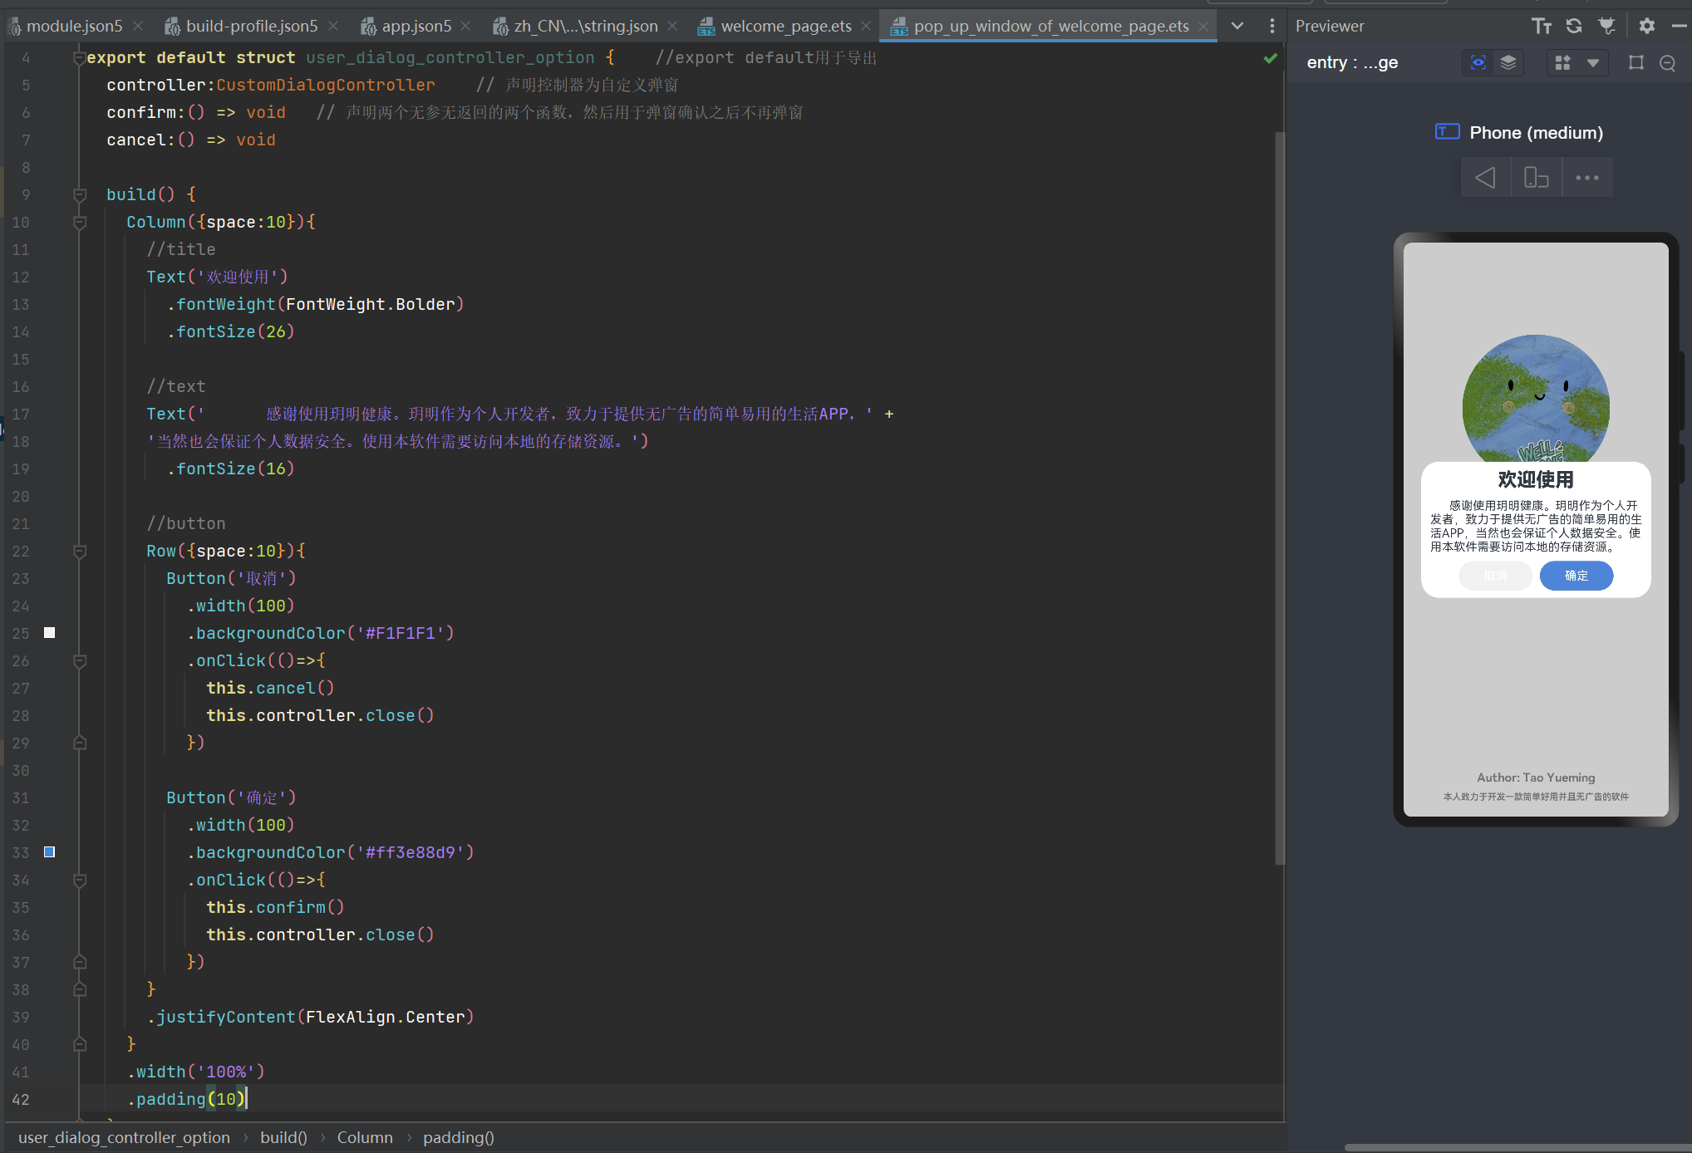Close the pop_up_window_of_welcome_page.ets tab

click(x=1203, y=27)
